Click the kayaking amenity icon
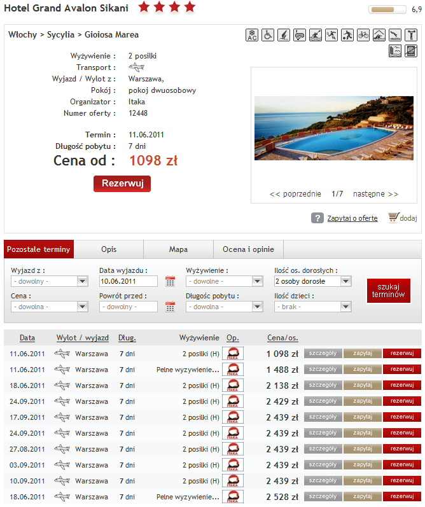Screen dimensions: 425x507 point(316,35)
